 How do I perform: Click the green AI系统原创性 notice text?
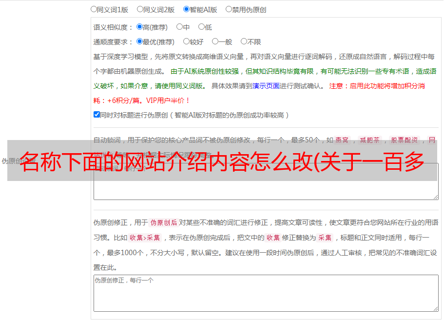pyautogui.click(x=265, y=79)
